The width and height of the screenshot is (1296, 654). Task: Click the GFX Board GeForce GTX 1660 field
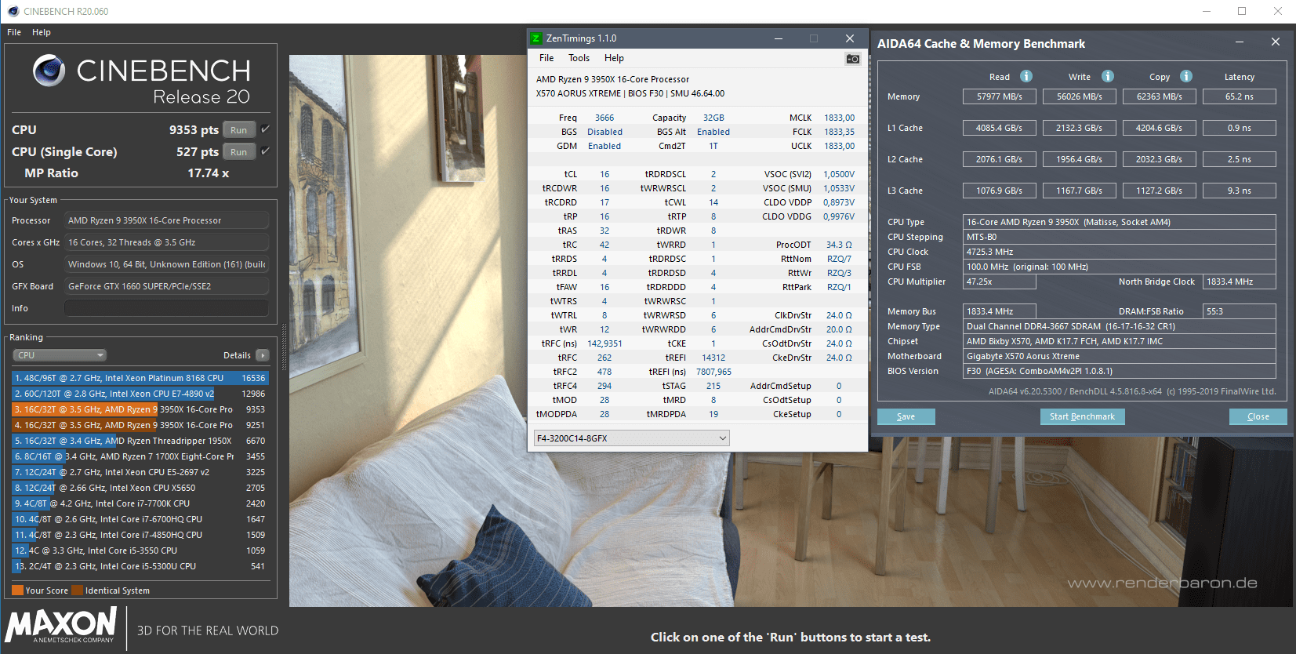pos(166,286)
